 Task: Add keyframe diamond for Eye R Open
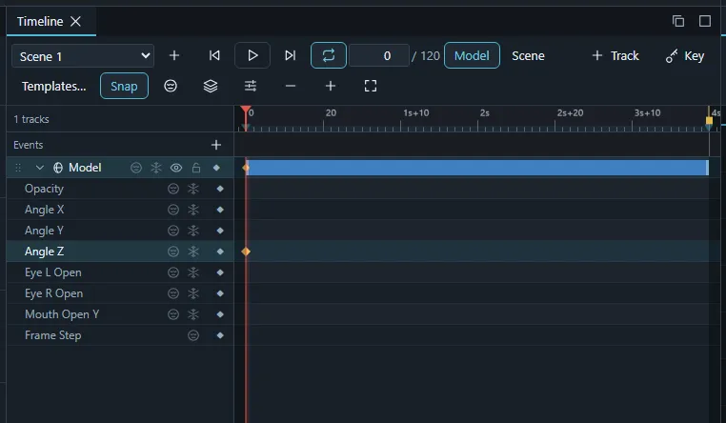pyautogui.click(x=220, y=293)
